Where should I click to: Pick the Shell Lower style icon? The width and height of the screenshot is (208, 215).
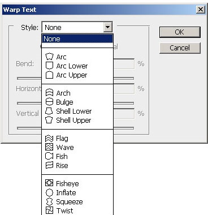tap(49, 111)
